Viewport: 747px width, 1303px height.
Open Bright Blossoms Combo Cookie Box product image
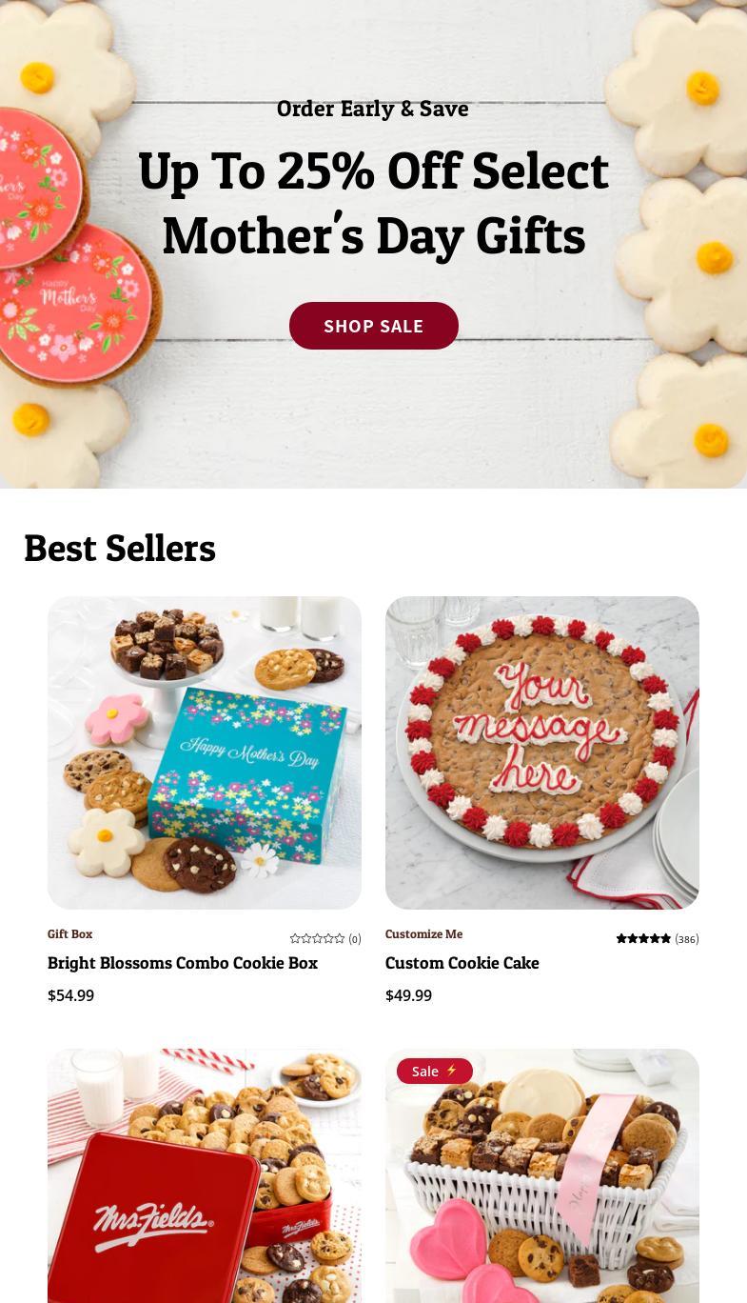pos(205,752)
